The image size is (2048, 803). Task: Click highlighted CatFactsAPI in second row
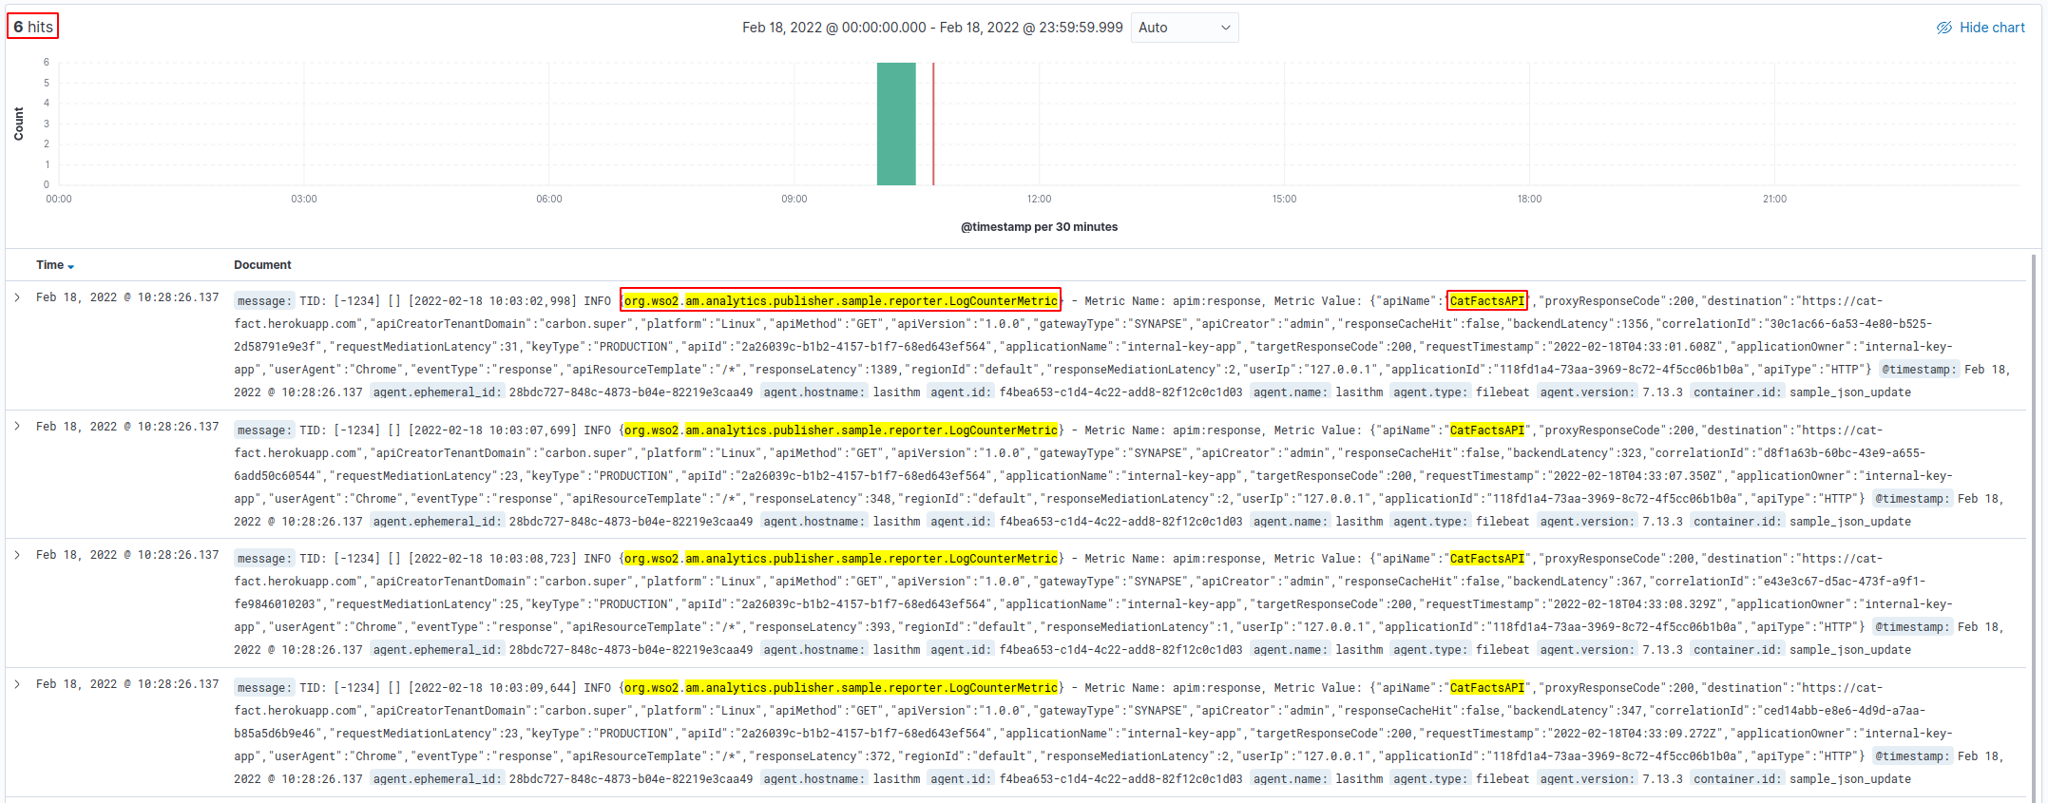pyautogui.click(x=1486, y=430)
